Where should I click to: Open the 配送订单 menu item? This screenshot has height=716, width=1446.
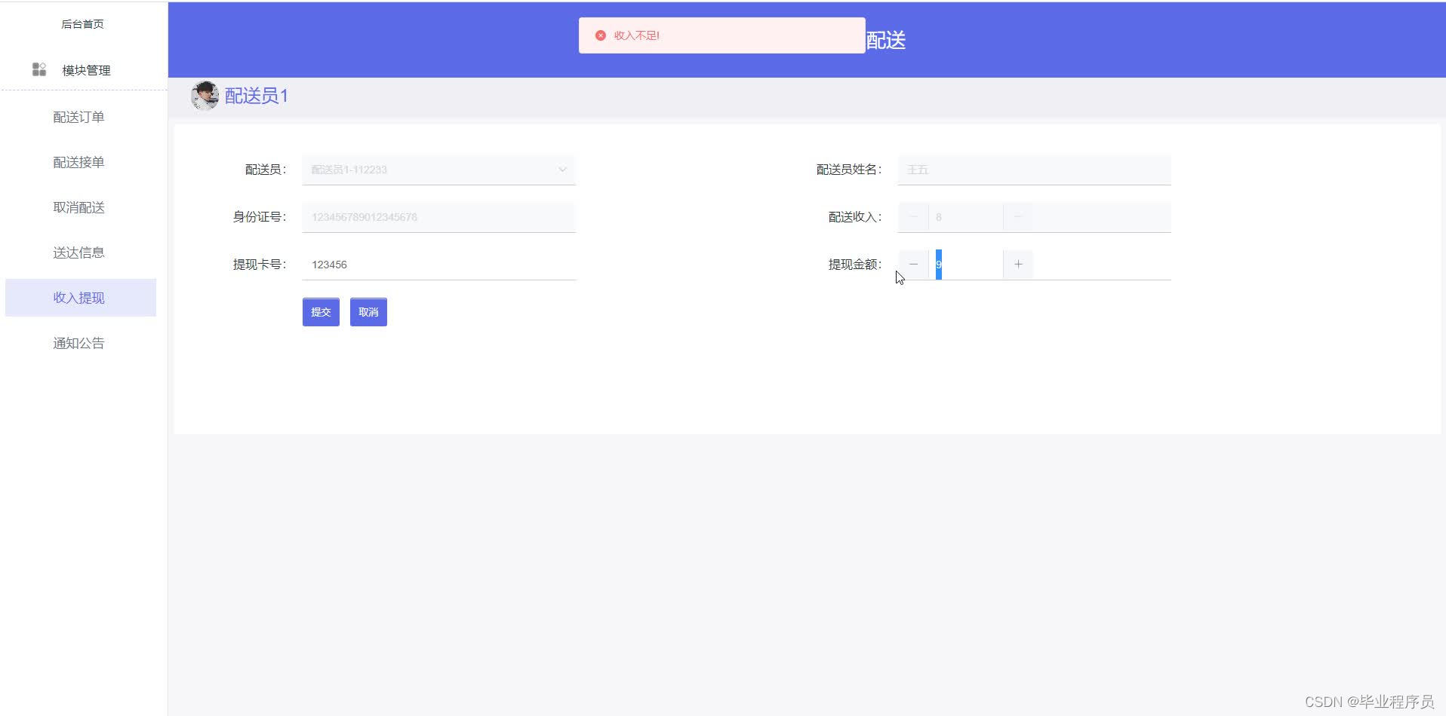point(78,117)
